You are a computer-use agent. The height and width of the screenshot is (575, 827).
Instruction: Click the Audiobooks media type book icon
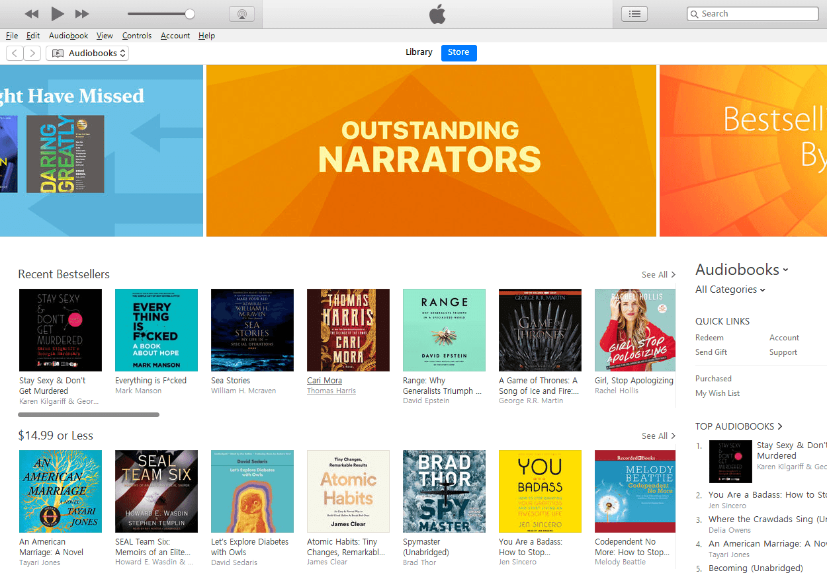(x=58, y=54)
